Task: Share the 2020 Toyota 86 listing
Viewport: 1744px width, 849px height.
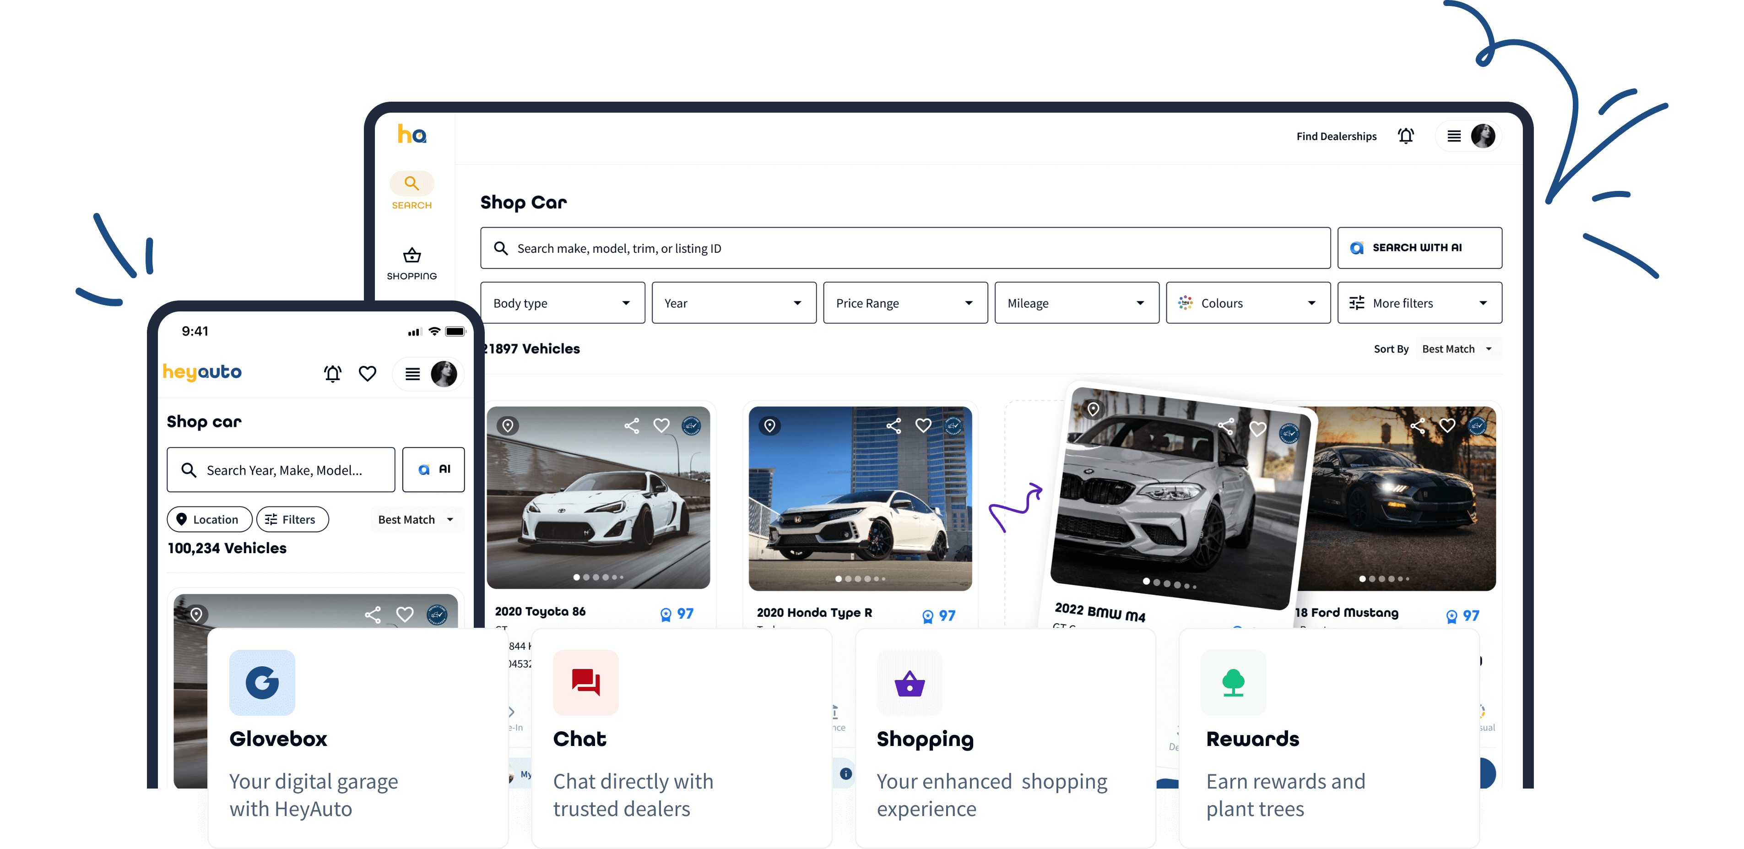Action: (632, 426)
